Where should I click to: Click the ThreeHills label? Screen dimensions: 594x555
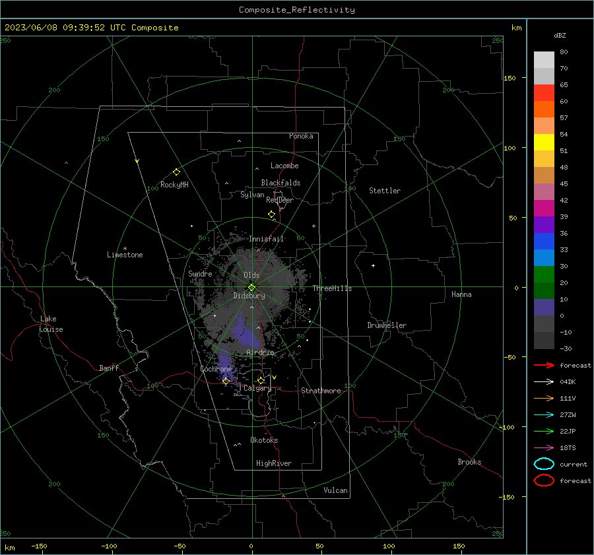[332, 288]
